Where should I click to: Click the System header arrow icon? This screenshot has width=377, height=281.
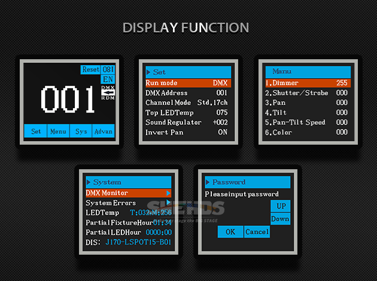point(89,182)
